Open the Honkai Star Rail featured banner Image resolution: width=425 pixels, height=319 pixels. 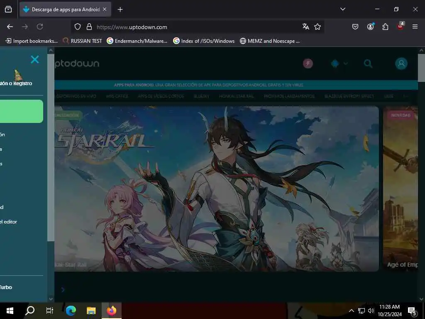217,189
